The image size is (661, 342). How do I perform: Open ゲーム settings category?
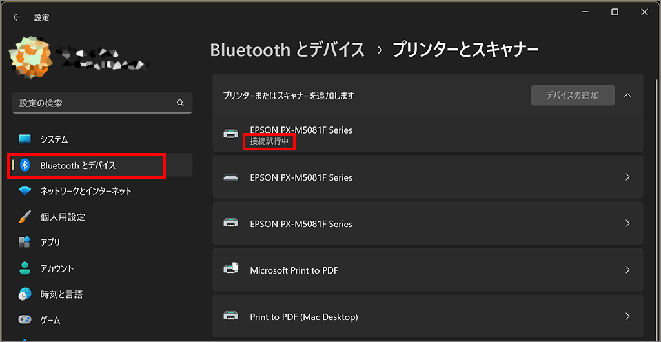(102, 320)
